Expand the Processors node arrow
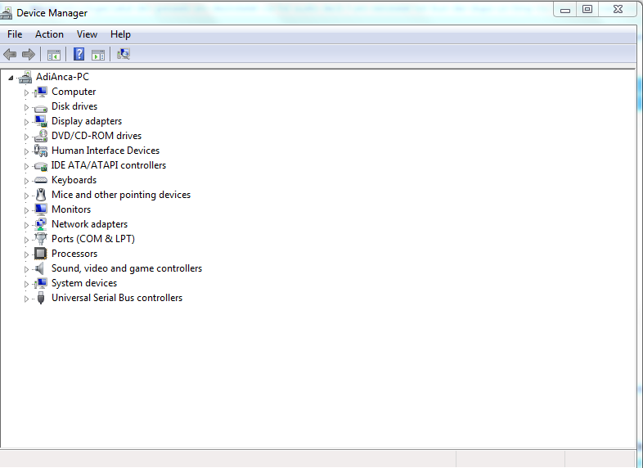 (x=26, y=254)
